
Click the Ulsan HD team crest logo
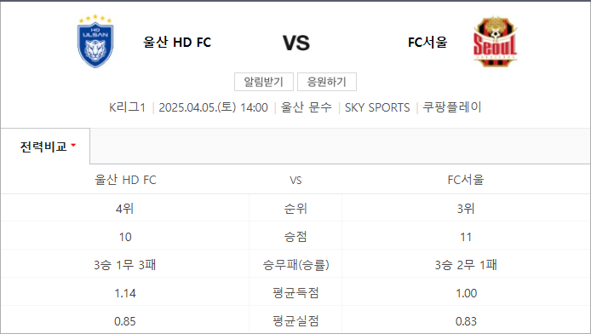pos(95,42)
